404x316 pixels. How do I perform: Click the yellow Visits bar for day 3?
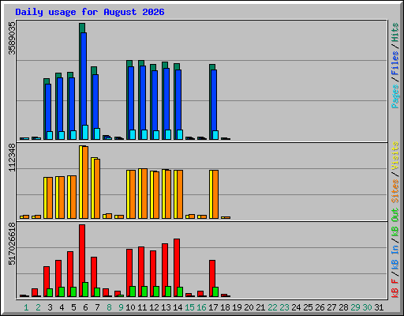point(45,197)
